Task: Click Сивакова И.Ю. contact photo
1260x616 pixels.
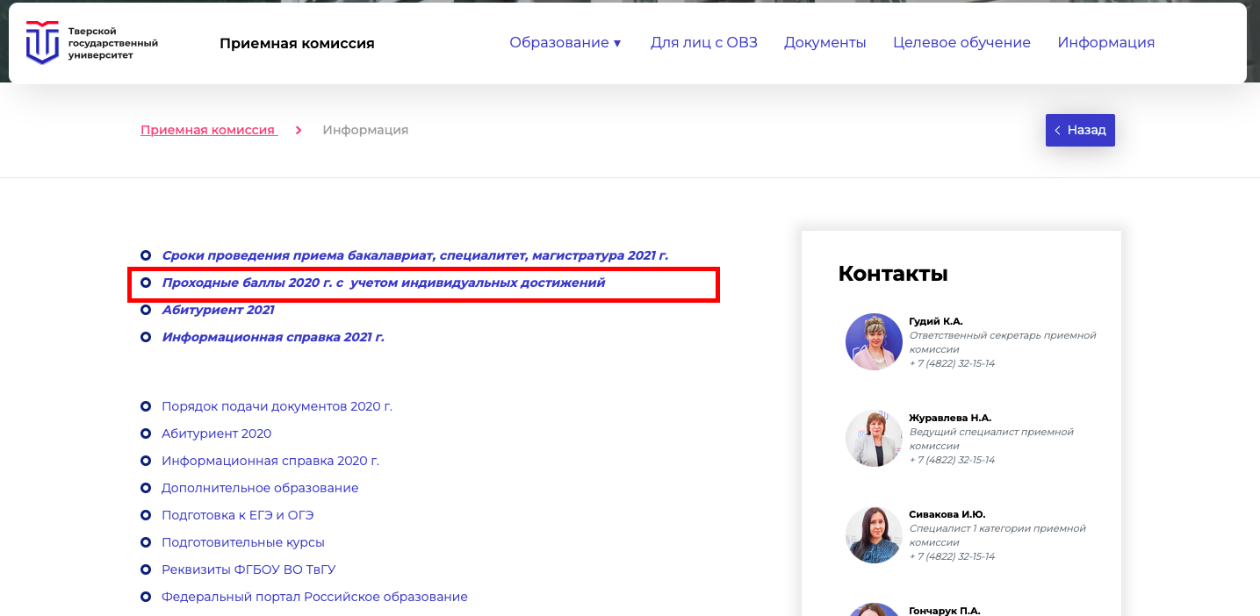Action: click(874, 534)
